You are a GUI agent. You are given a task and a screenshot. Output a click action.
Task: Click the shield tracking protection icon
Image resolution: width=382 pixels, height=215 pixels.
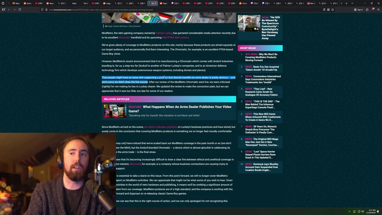point(42,10)
